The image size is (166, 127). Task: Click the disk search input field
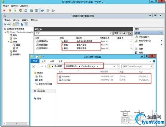tap(73, 33)
